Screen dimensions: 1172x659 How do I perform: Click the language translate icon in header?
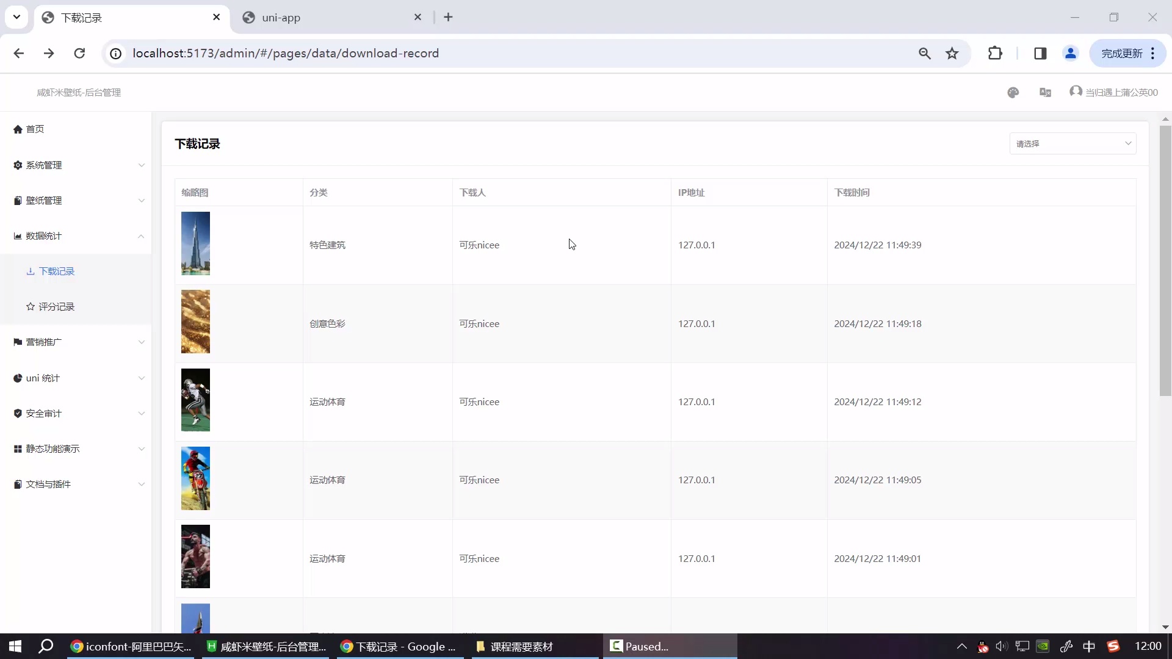[1045, 93]
